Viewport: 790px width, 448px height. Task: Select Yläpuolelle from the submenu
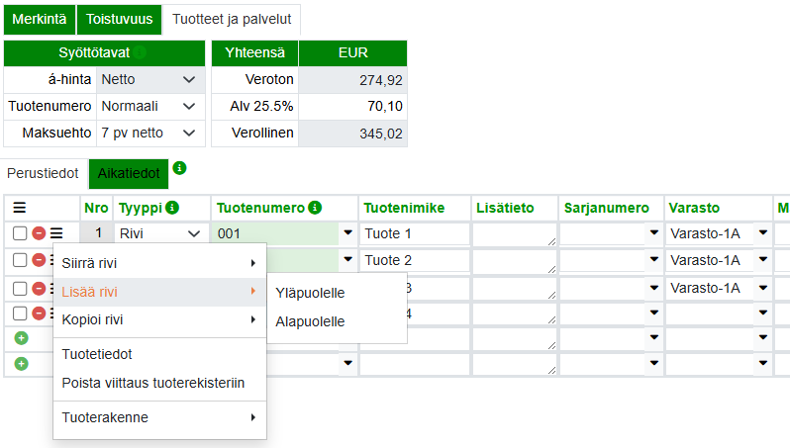pyautogui.click(x=310, y=293)
